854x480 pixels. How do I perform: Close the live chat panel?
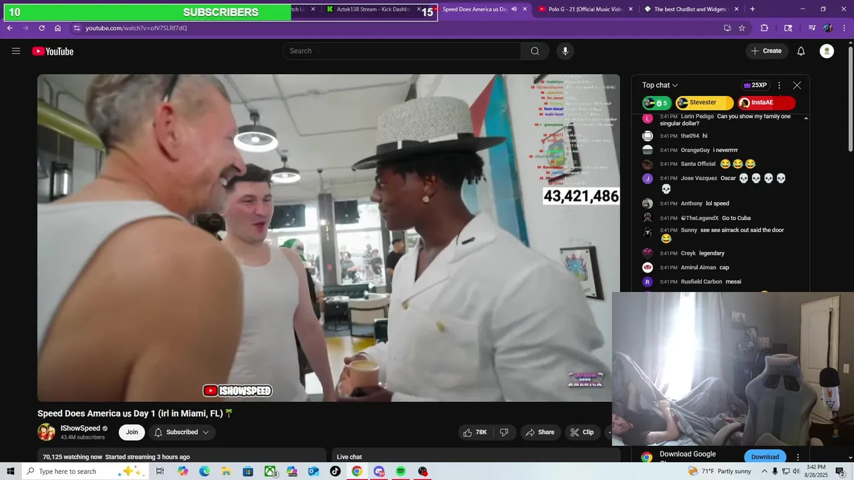797,85
